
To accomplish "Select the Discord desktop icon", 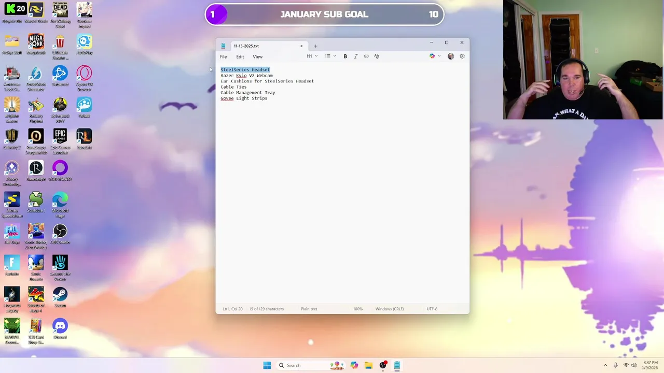I will pos(60,329).
